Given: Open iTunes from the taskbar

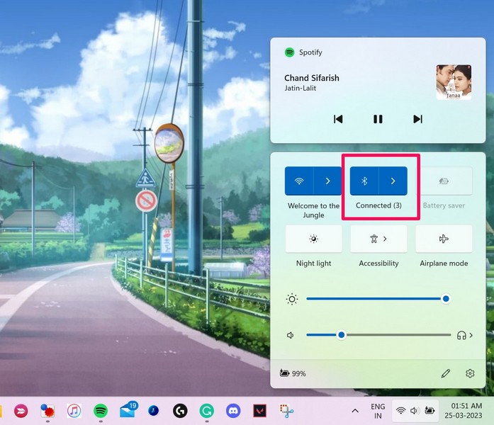Looking at the screenshot, I should (74, 410).
